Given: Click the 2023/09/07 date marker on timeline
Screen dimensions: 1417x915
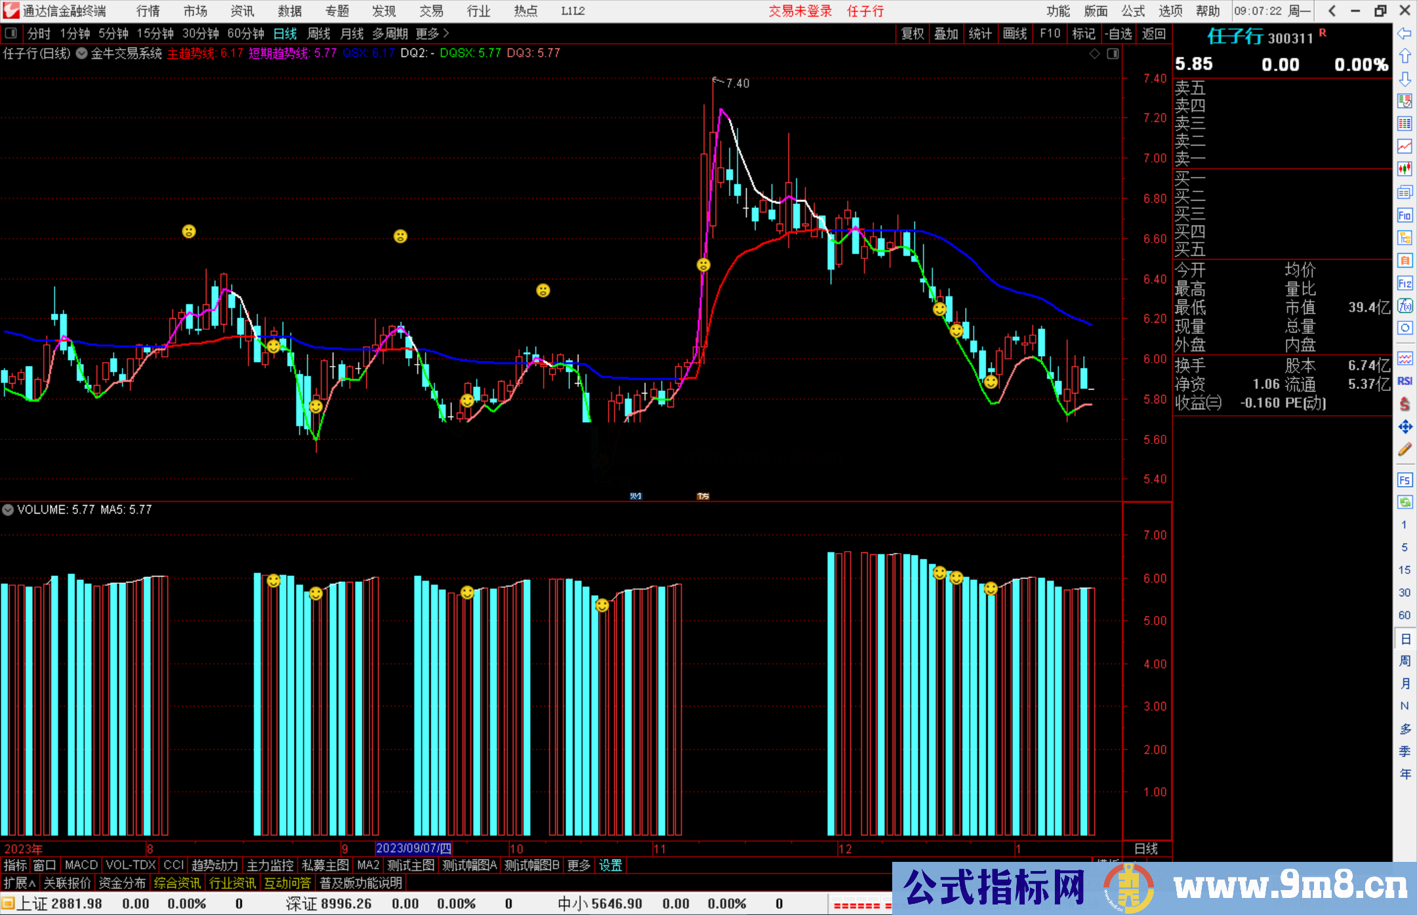Looking at the screenshot, I should 413,848.
